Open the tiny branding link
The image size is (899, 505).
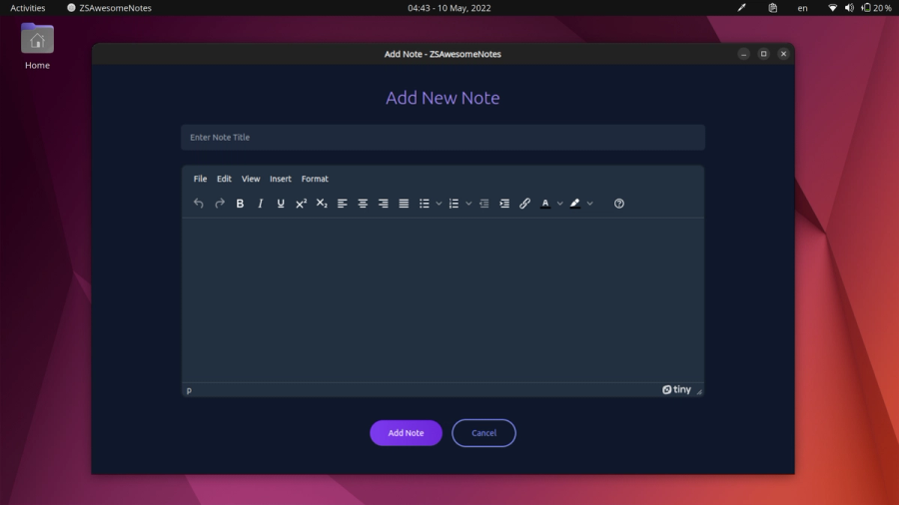[676, 389]
